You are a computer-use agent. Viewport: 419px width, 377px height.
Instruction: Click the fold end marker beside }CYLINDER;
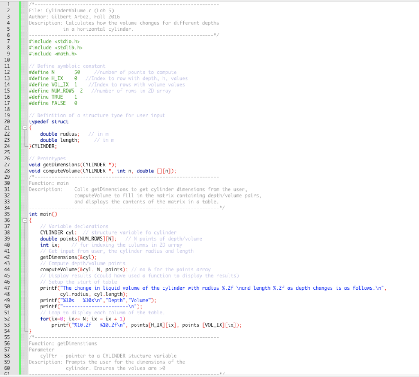click(25, 146)
